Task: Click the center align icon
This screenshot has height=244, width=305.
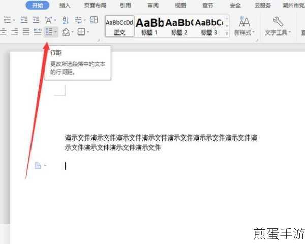Action: click(3, 31)
